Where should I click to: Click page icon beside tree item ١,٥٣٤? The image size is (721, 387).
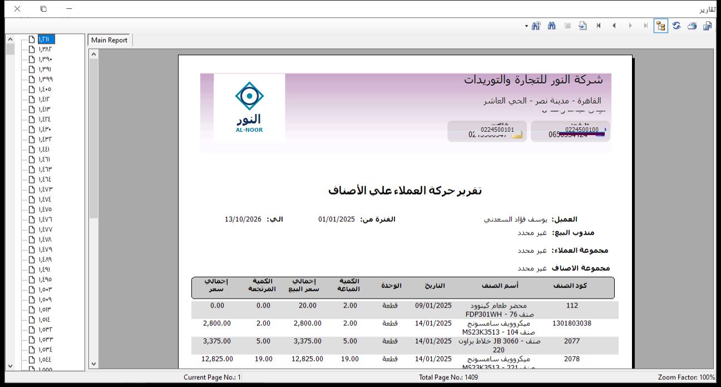pos(32,350)
